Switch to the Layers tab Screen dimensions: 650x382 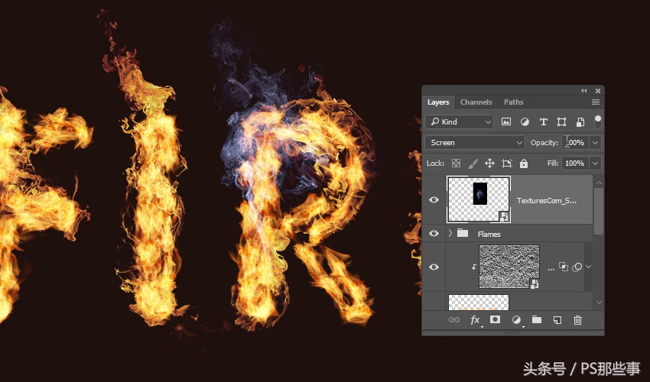click(438, 102)
